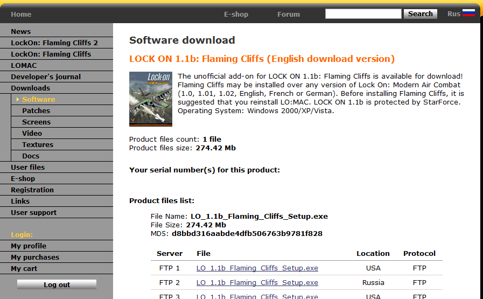Download setup file from FTP 1 server
The width and height of the screenshot is (483, 299).
click(x=257, y=268)
